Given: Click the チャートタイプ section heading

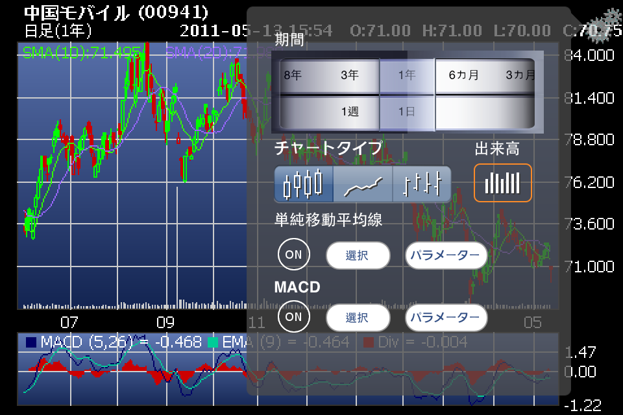Looking at the screenshot, I should point(328,148).
